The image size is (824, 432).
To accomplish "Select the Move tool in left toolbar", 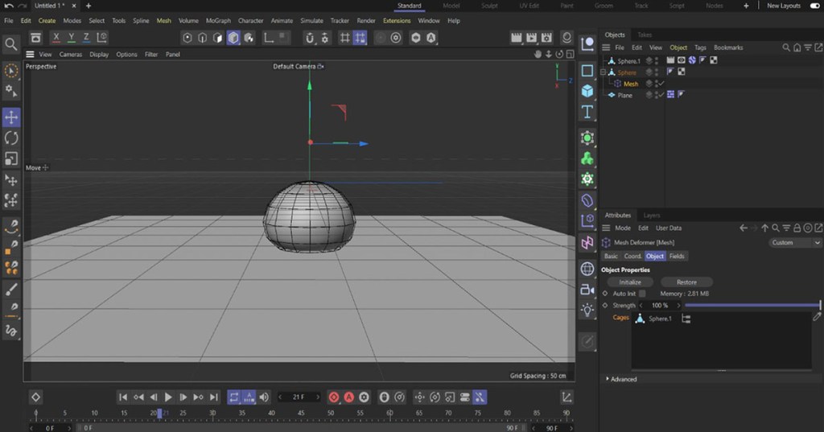I will tap(11, 117).
